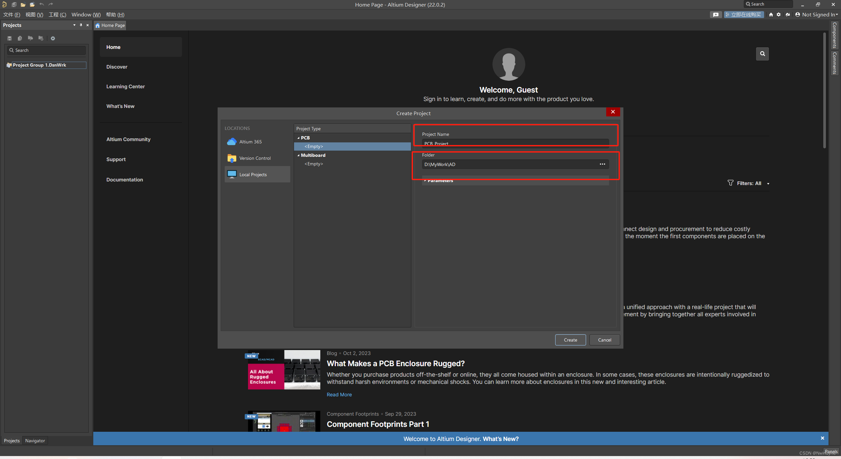
Task: Select Version Control location
Action: pos(255,158)
